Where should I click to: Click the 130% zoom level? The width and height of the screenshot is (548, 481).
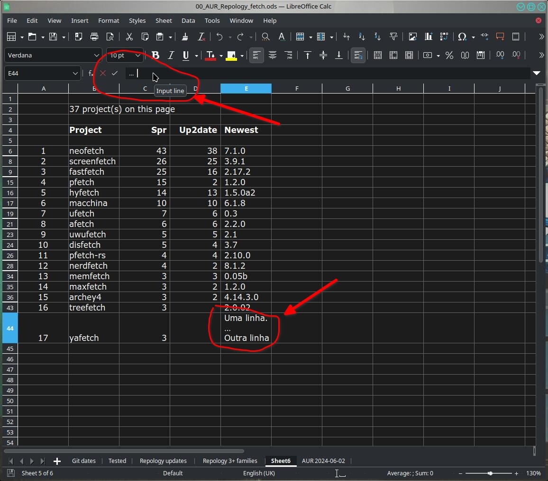(x=533, y=473)
